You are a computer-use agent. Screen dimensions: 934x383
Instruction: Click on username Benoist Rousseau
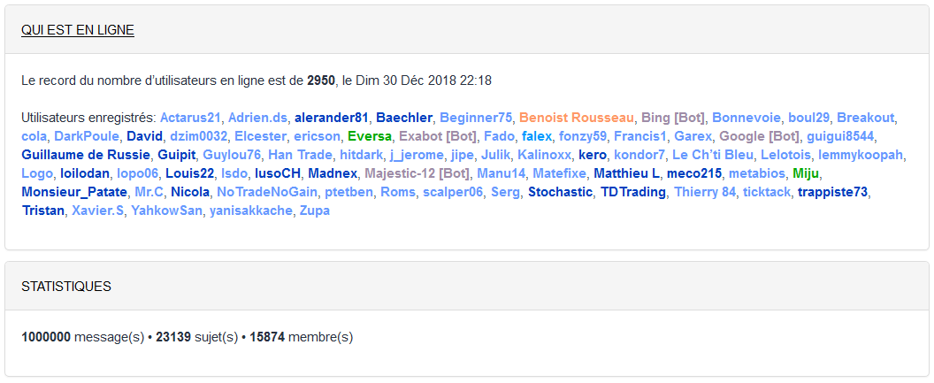[577, 118]
